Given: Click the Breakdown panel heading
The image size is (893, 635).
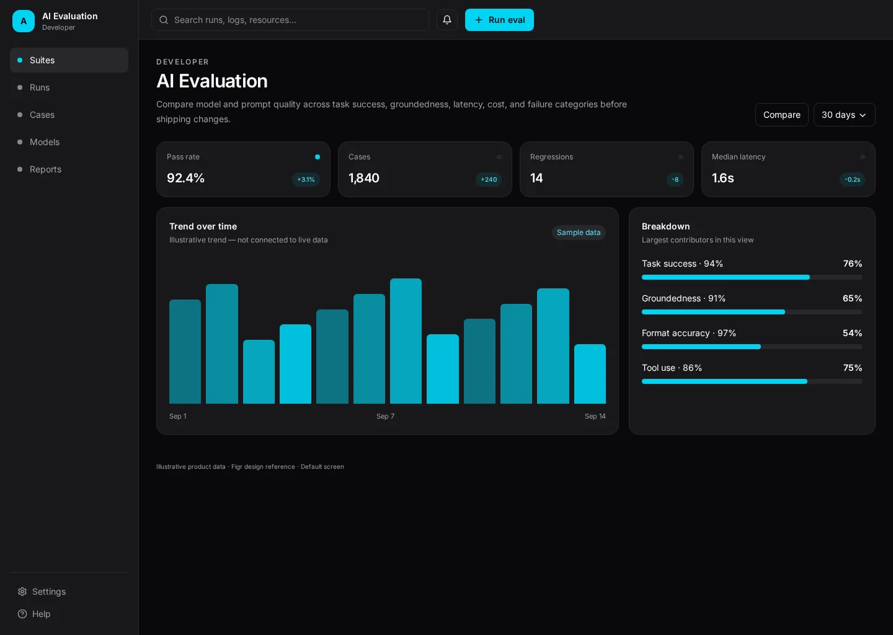Looking at the screenshot, I should 666,226.
